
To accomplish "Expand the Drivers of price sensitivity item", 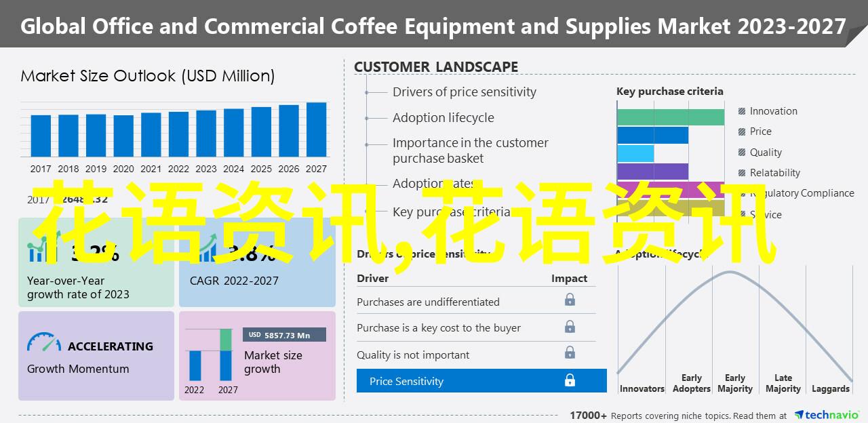I will [464, 92].
